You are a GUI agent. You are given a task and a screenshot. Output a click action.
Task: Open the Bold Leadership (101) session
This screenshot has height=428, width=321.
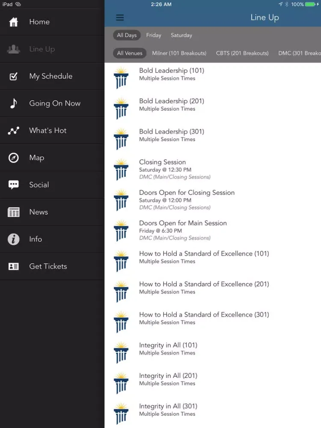pos(213,78)
